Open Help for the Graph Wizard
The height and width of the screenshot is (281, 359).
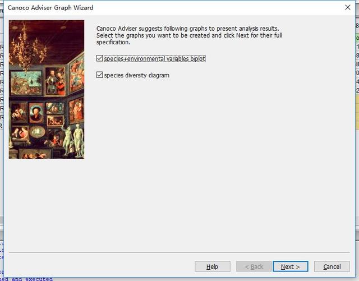click(x=212, y=266)
